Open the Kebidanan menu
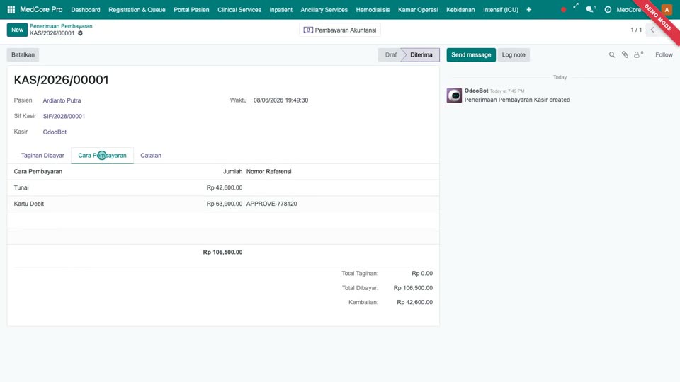 coord(460,9)
